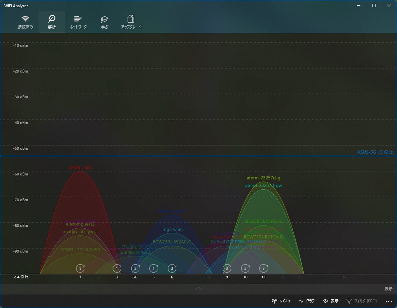
Task: Maximize the WiFi Analyzer window
Action: [374, 6]
